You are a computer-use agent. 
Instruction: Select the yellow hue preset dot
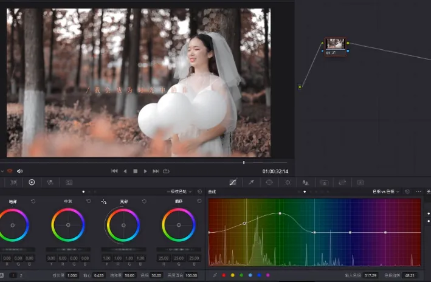tap(232, 275)
